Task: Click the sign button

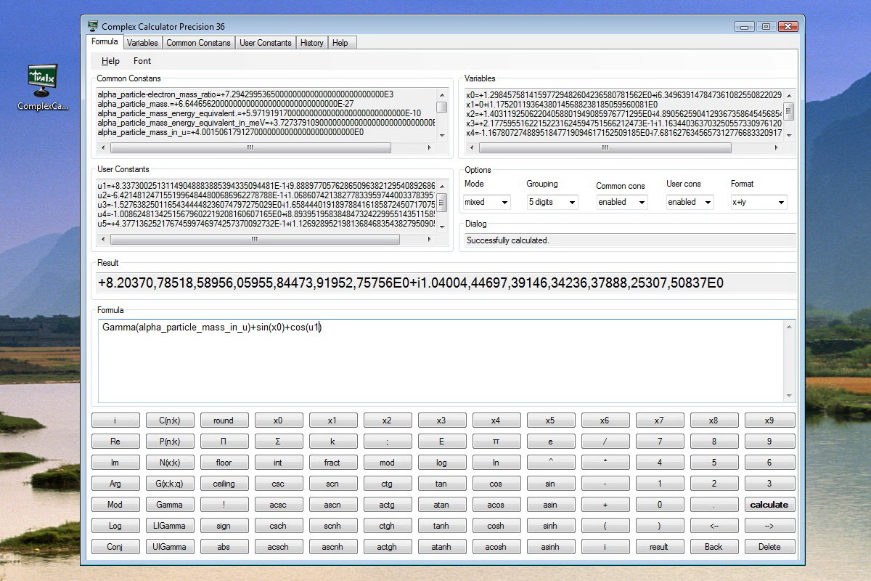Action: (224, 526)
